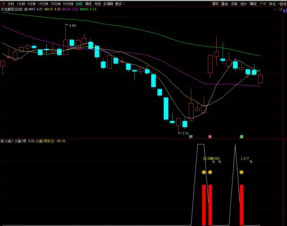The height and width of the screenshot is (226, 287).
Task: Select the 5分钟 period
Action: (x=31, y=4)
